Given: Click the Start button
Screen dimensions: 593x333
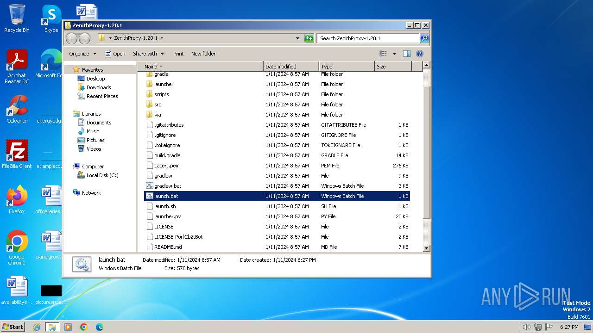Looking at the screenshot, I should click(x=13, y=327).
